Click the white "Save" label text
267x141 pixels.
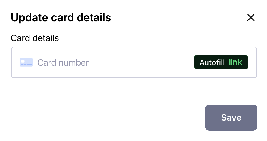click(231, 118)
